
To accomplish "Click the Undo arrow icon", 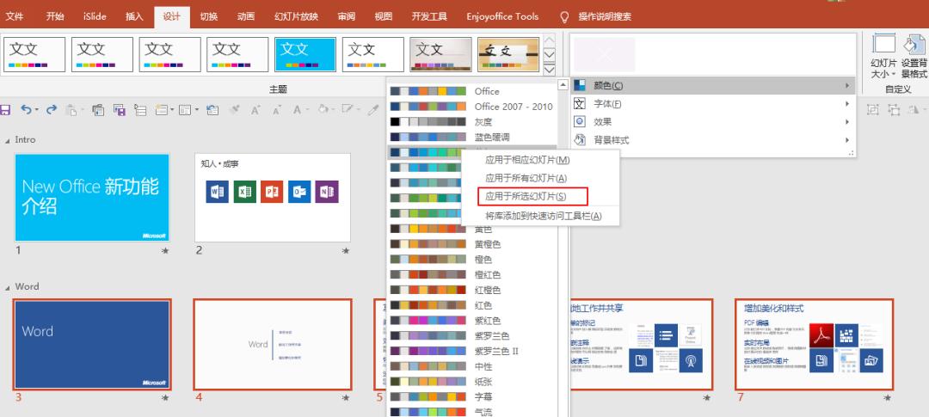I will [26, 109].
